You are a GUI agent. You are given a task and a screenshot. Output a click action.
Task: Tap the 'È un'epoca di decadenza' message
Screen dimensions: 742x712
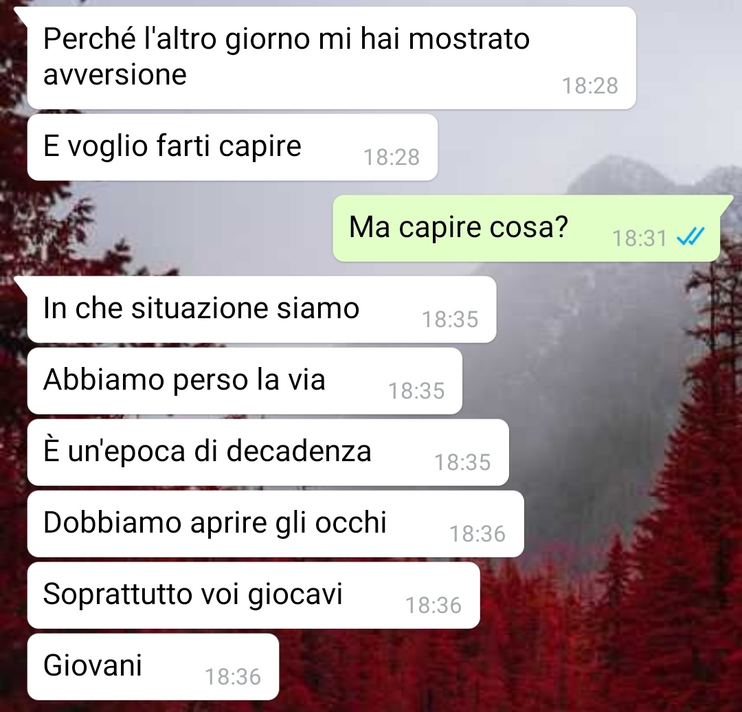(268, 452)
